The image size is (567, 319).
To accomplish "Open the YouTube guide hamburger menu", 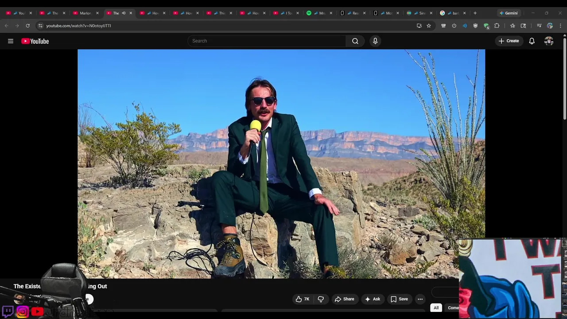I will 11,41.
